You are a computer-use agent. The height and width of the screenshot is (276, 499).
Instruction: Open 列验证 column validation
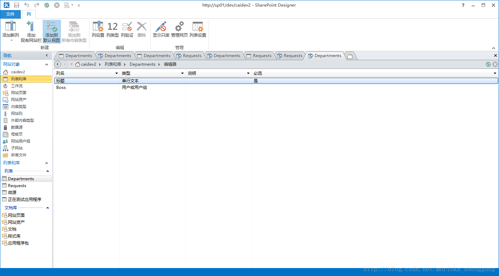pyautogui.click(x=127, y=30)
